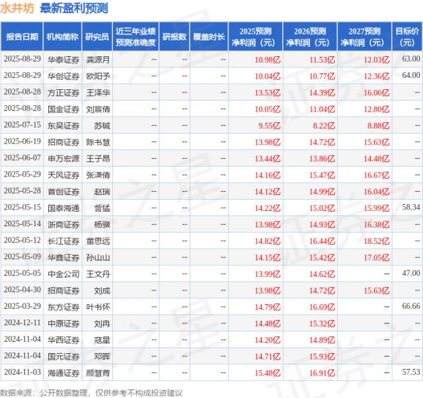Click 国泰海通 institution cell
423x398 pixels.
click(63, 208)
